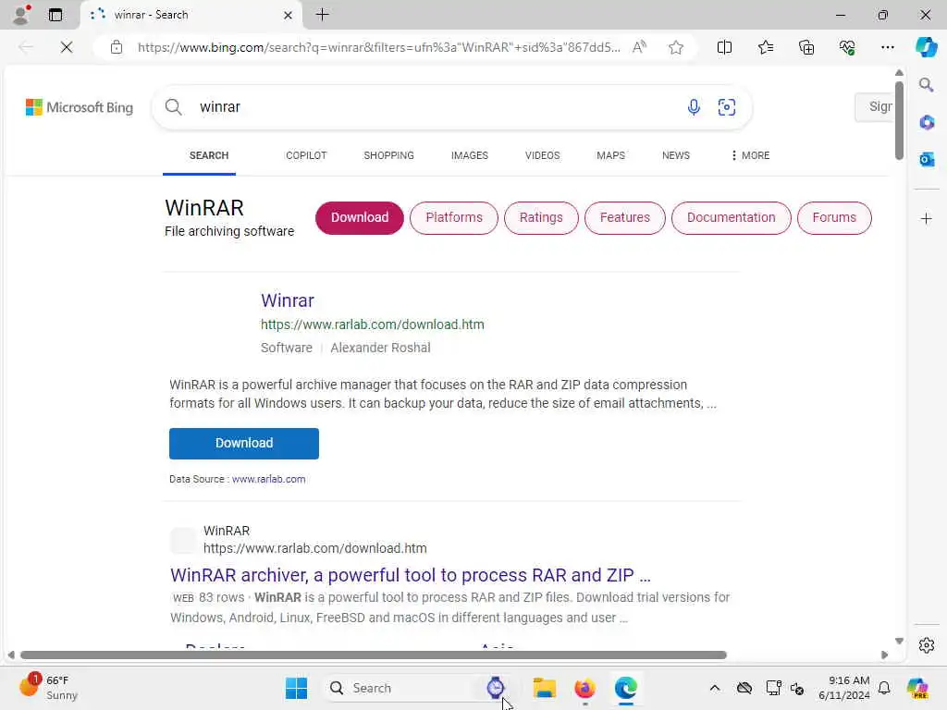This screenshot has width=947, height=710.
Task: Switch to the VIDEOS tab
Action: tap(542, 155)
